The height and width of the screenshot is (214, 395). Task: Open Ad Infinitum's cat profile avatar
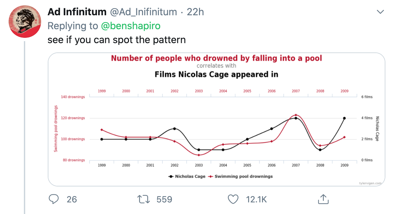[25, 22]
